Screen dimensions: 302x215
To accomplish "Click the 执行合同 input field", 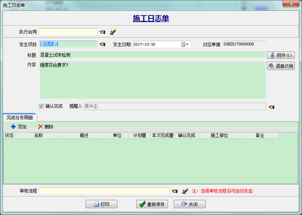I will 68,32.
